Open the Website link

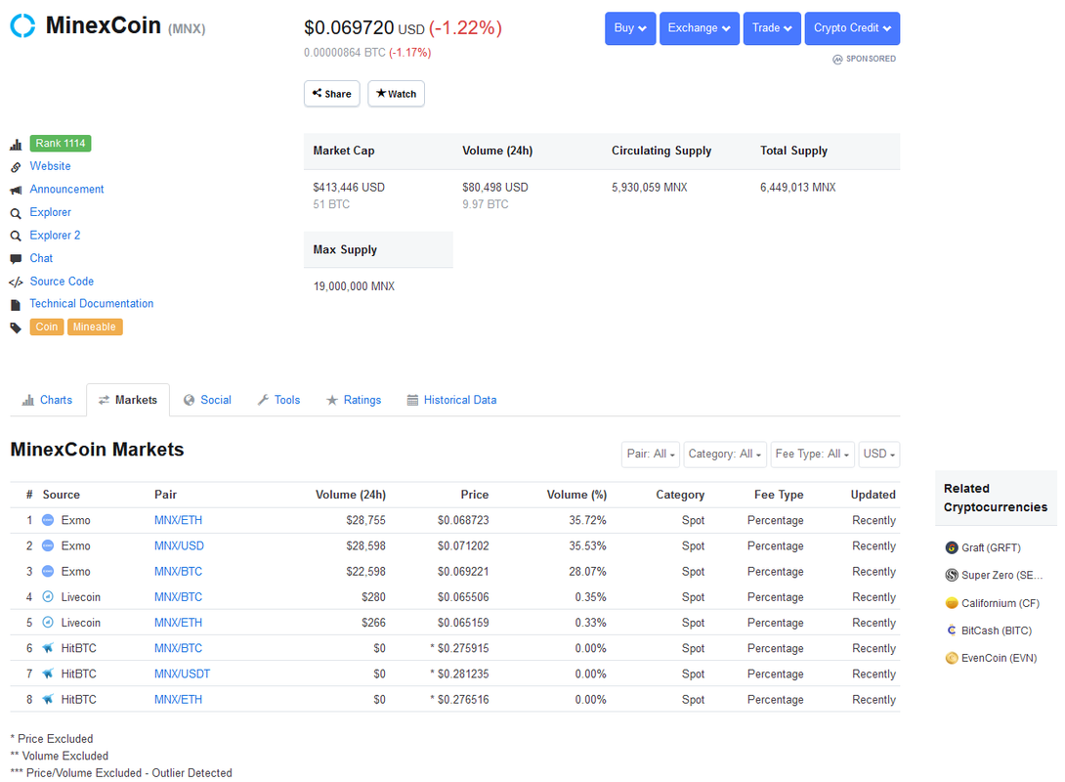[50, 166]
